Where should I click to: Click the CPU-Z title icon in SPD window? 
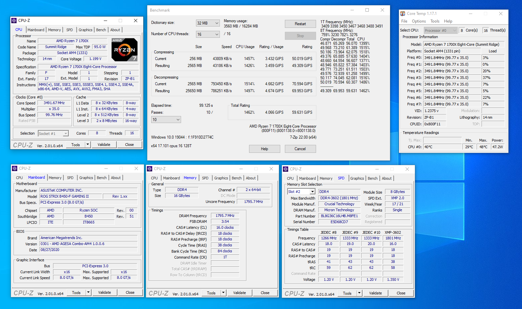tap(286, 169)
